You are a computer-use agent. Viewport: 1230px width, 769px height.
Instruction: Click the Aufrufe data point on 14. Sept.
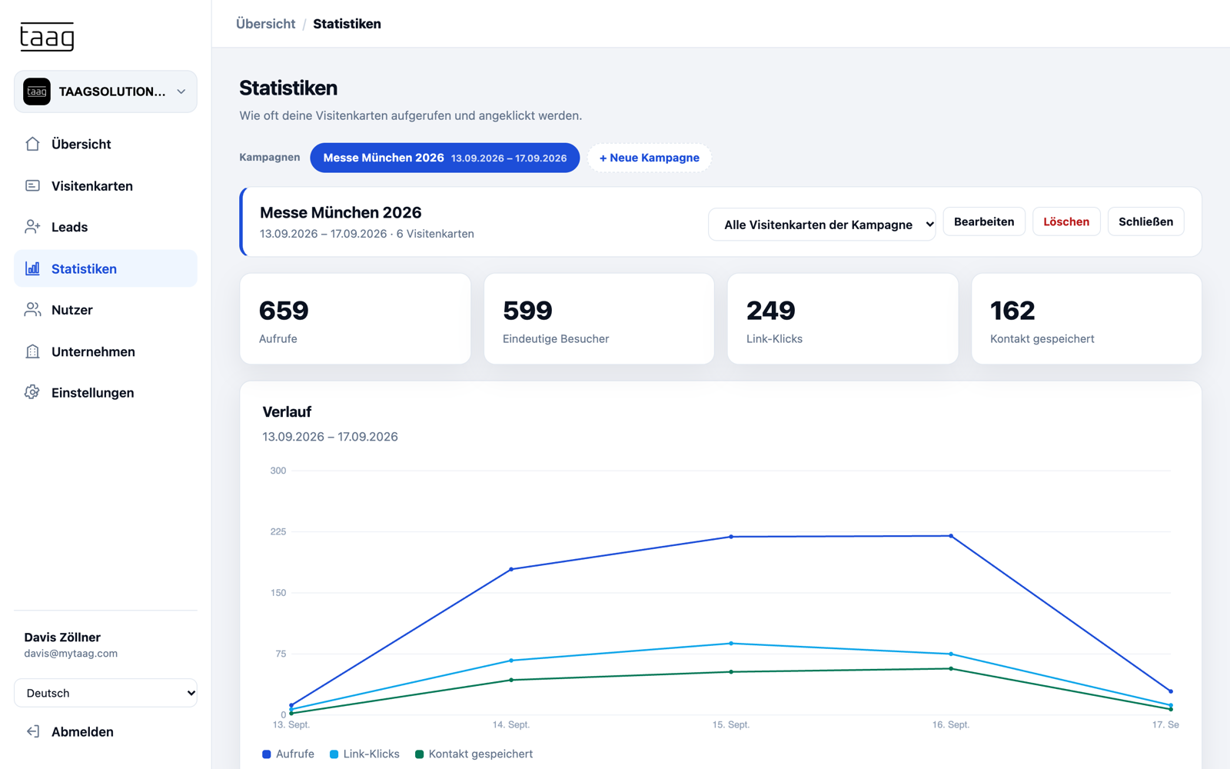[511, 569]
